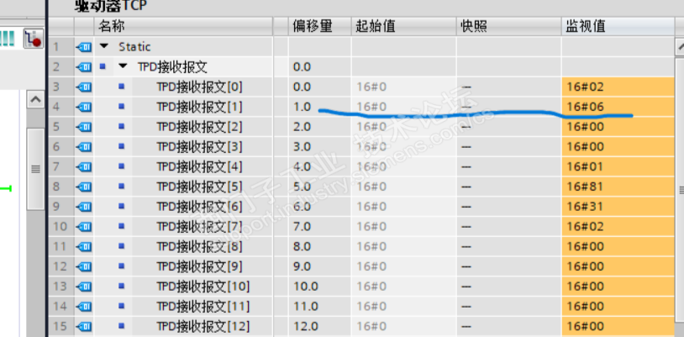Click the tag icon in row 5
This screenshot has width=684, height=337.
pos(84,127)
